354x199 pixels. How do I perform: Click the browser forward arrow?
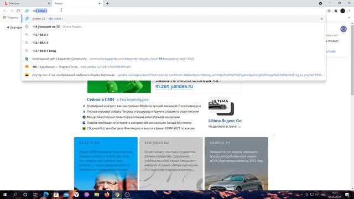(x=12, y=11)
